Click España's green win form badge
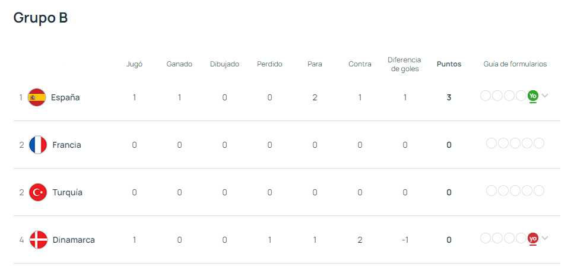This screenshot has height=273, width=571. click(x=533, y=96)
